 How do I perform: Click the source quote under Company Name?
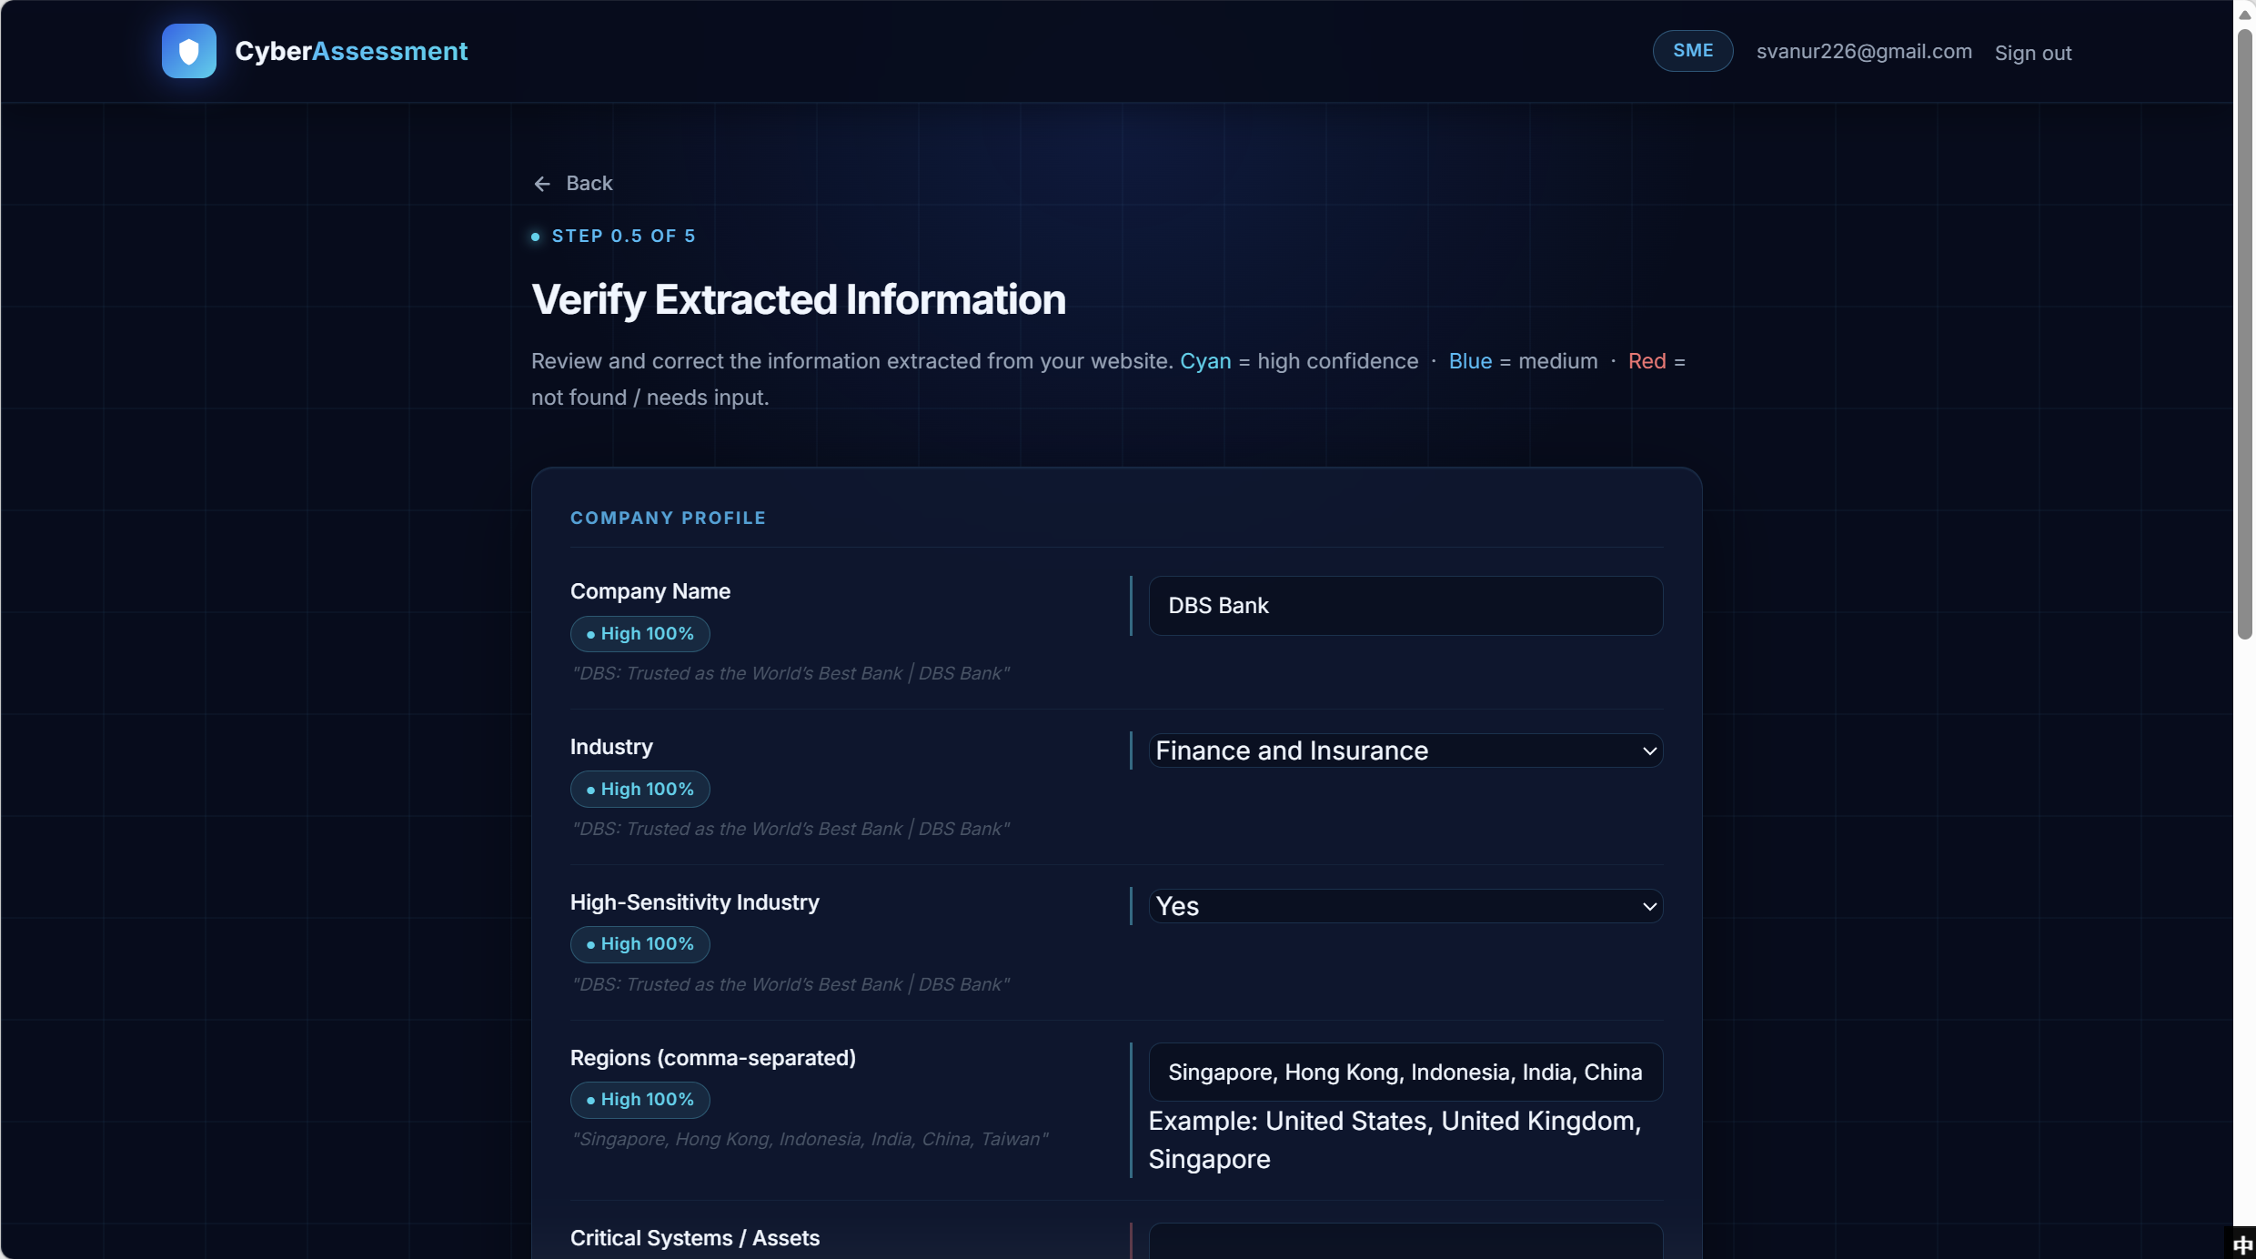pyautogui.click(x=791, y=674)
